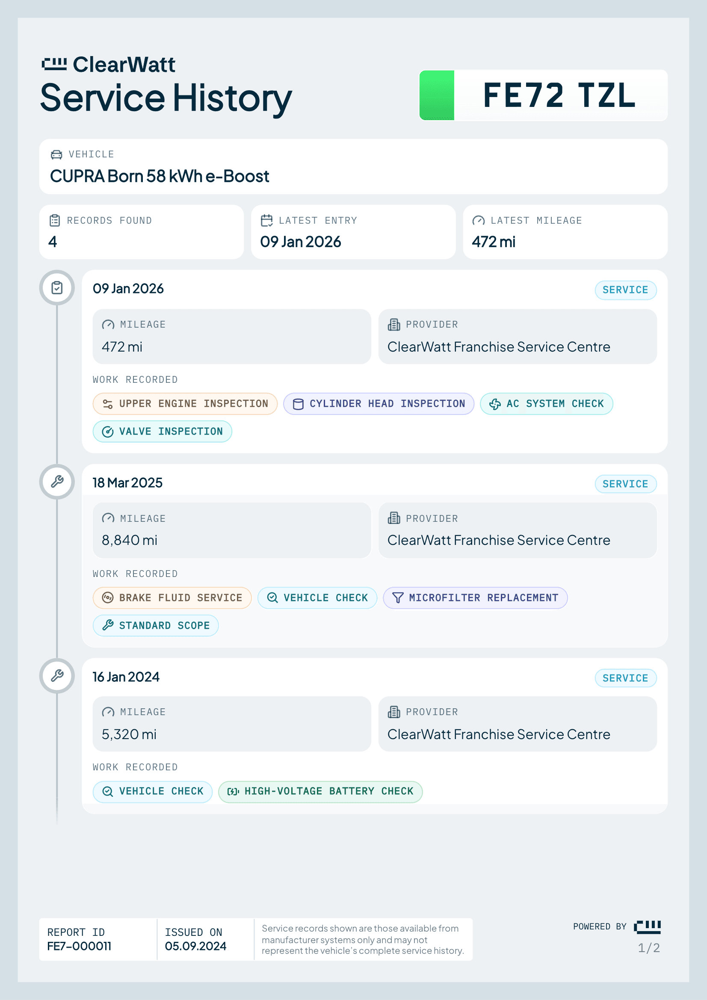Click the High-Voltage Battery Check tag
Image resolution: width=707 pixels, height=1000 pixels.
coord(320,792)
